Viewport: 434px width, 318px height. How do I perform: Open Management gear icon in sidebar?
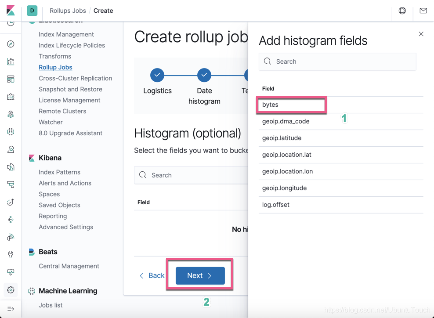pyautogui.click(x=11, y=290)
